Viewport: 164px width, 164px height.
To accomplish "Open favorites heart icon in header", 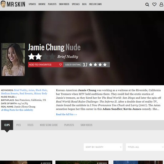I will (x=154, y=4).
